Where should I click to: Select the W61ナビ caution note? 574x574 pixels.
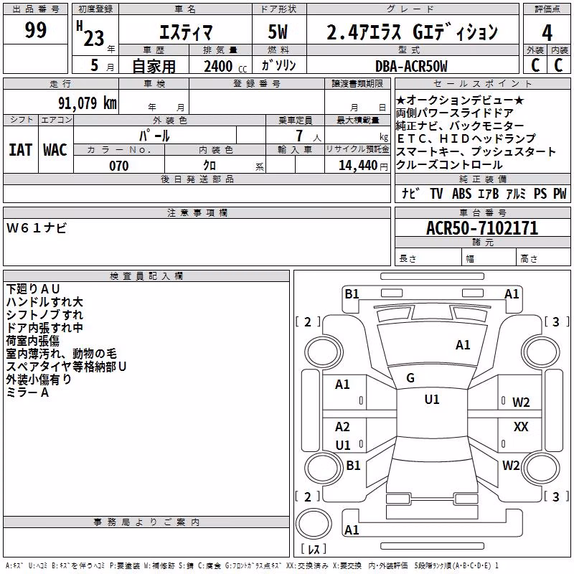pyautogui.click(x=37, y=228)
